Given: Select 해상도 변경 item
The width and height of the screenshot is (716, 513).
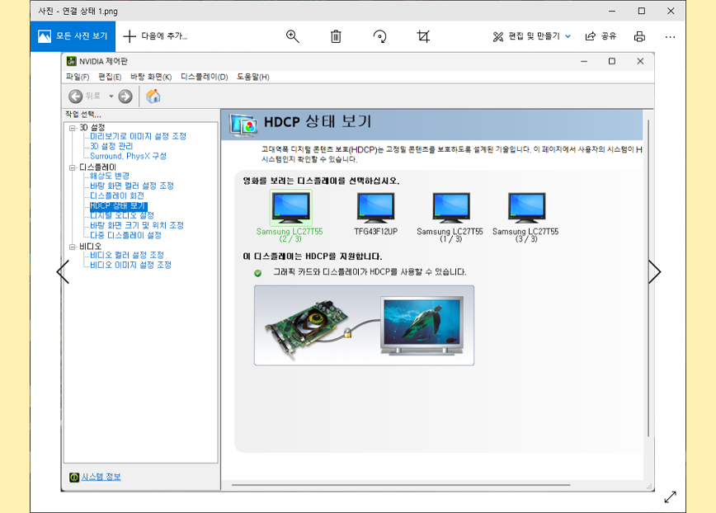Looking at the screenshot, I should coord(110,176).
